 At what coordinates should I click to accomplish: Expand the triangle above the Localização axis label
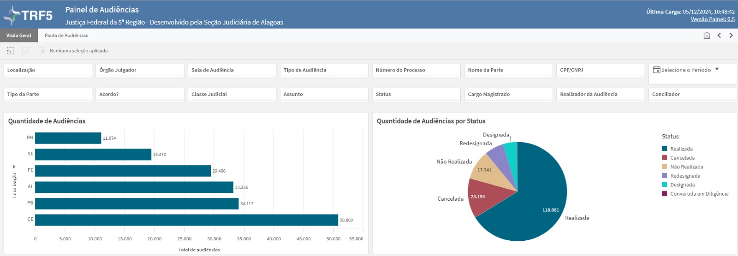tap(14, 167)
